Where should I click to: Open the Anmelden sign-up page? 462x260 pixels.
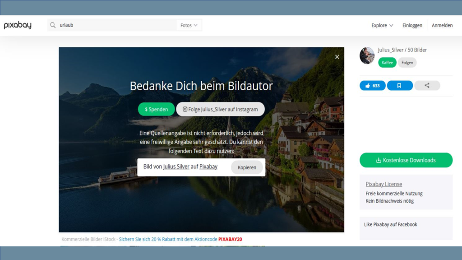442,25
